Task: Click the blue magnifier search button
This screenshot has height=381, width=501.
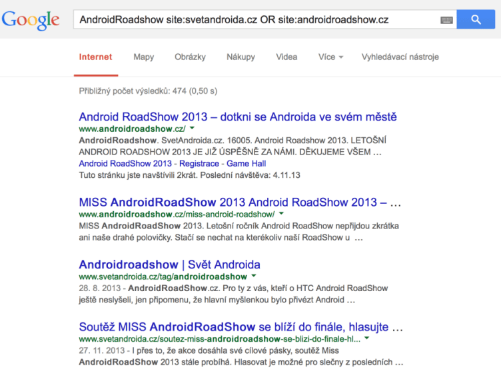Action: tap(476, 19)
